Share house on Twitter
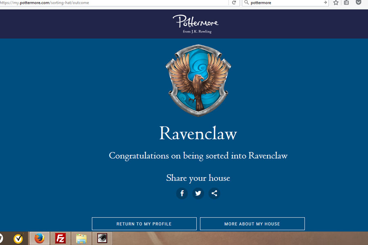 (198, 193)
